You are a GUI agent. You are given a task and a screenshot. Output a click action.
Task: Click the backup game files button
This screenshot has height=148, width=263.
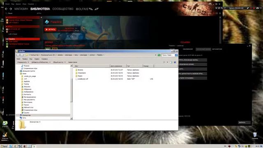click(x=193, y=65)
